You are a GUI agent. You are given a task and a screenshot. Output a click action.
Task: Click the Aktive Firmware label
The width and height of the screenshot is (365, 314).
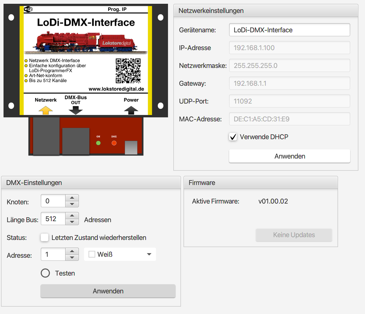[216, 201]
